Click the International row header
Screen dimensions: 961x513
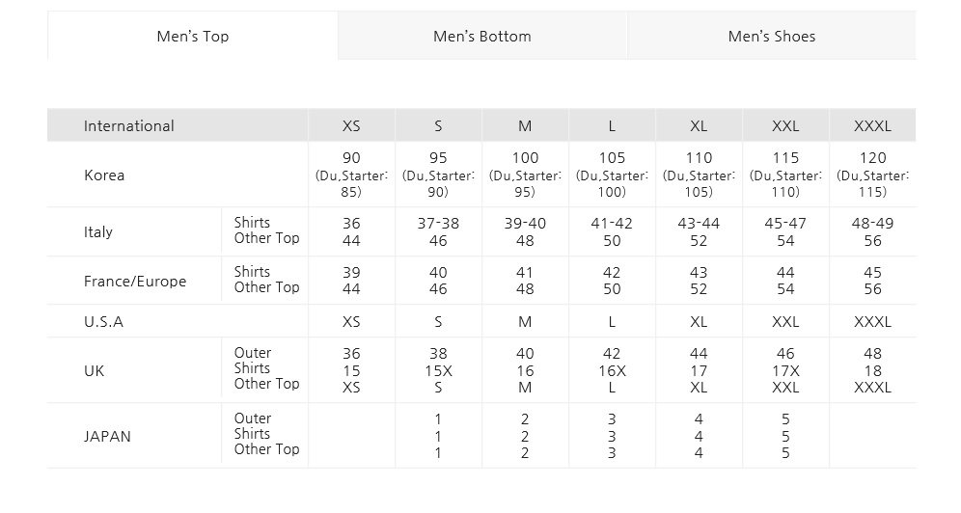(128, 125)
